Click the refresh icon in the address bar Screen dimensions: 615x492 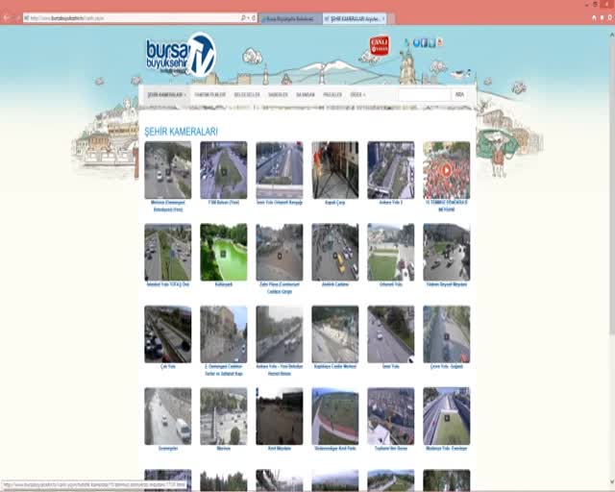(x=254, y=18)
